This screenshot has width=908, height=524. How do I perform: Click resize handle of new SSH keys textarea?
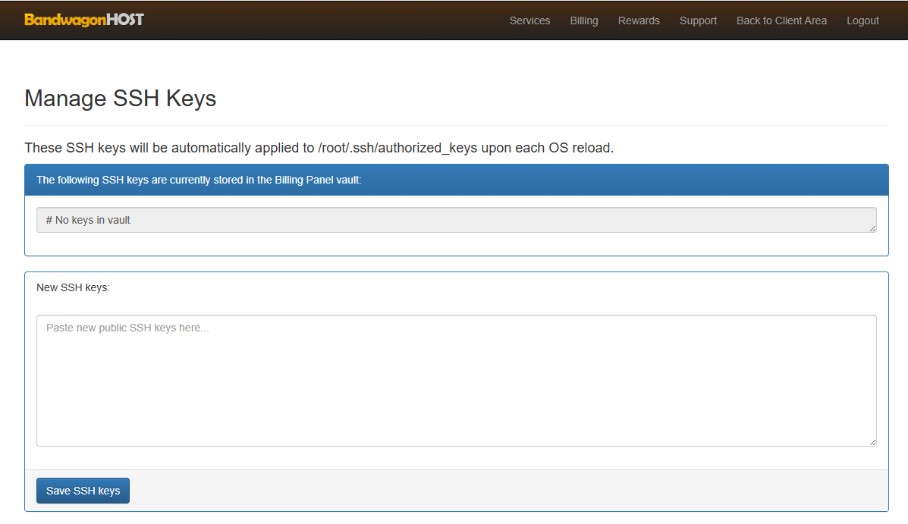872,442
